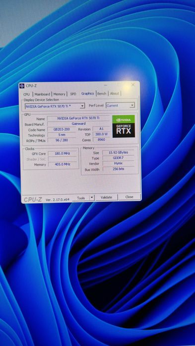Click the Cores value 8960
Image resolution: width=195 pixels, height=346 pixels.
point(101,140)
